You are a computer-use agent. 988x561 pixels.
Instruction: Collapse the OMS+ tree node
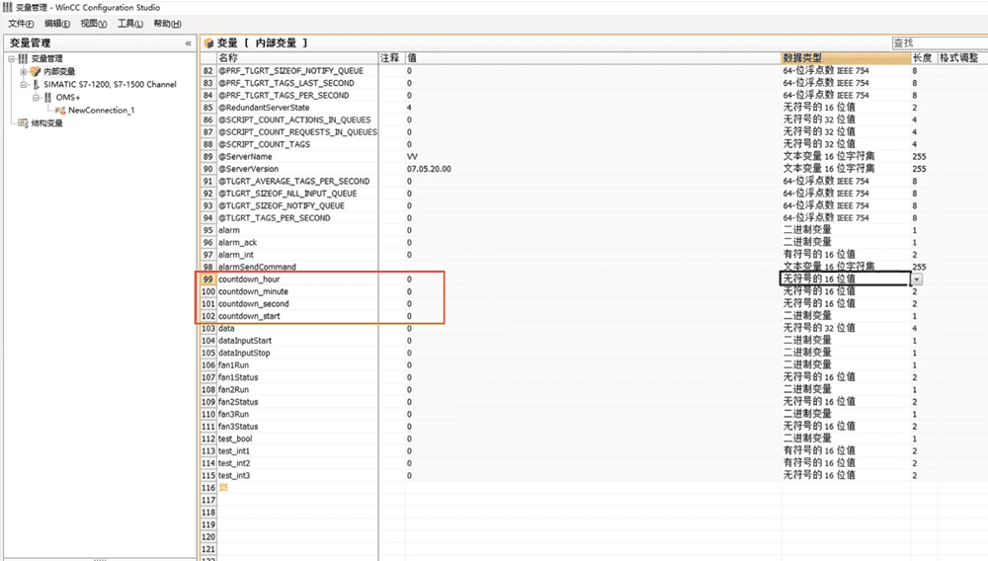pyautogui.click(x=34, y=98)
